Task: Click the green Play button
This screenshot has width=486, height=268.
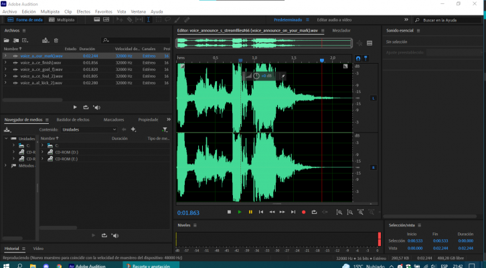Action: click(240, 212)
